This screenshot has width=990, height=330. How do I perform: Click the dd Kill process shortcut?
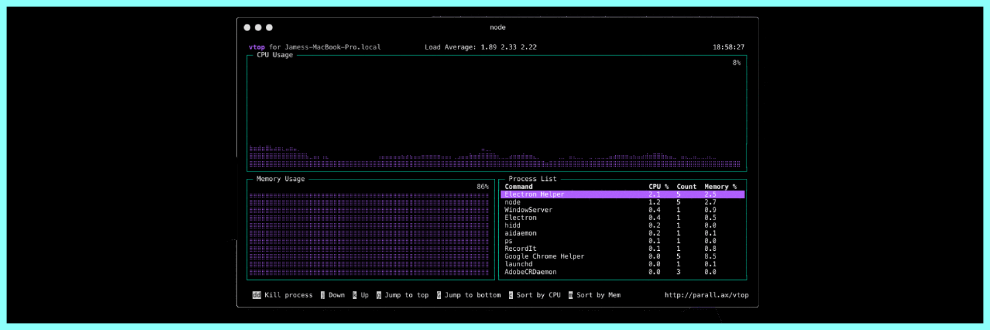pos(282,295)
